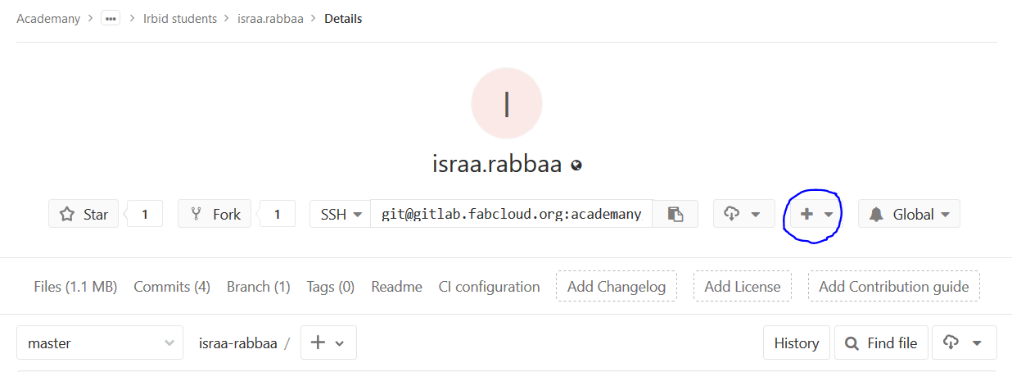This screenshot has width=1012, height=372.
Task: View the Branch (1) link
Action: click(259, 286)
